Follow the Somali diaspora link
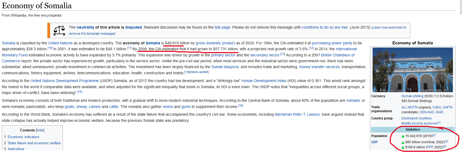Screen dimensions: 462x152 pos(225,67)
